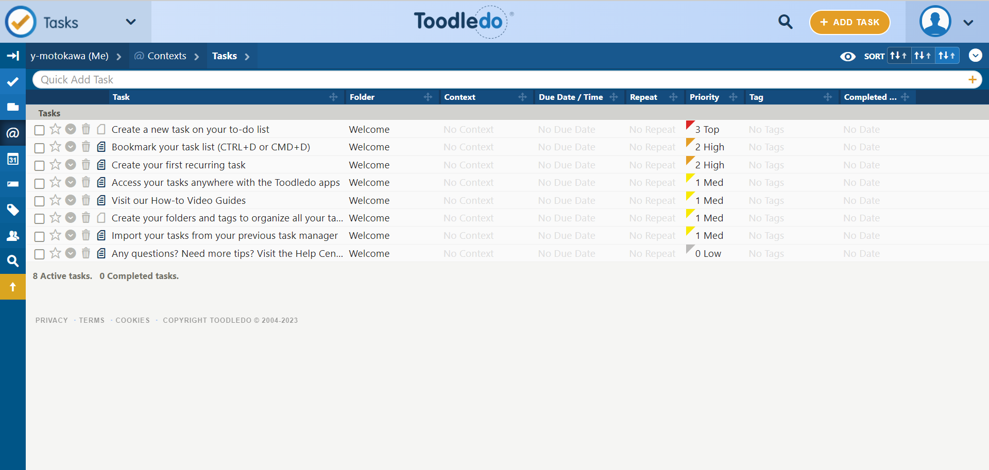The height and width of the screenshot is (470, 989).
Task: Mark 'Import your tasks' task as complete
Action: pos(39,236)
